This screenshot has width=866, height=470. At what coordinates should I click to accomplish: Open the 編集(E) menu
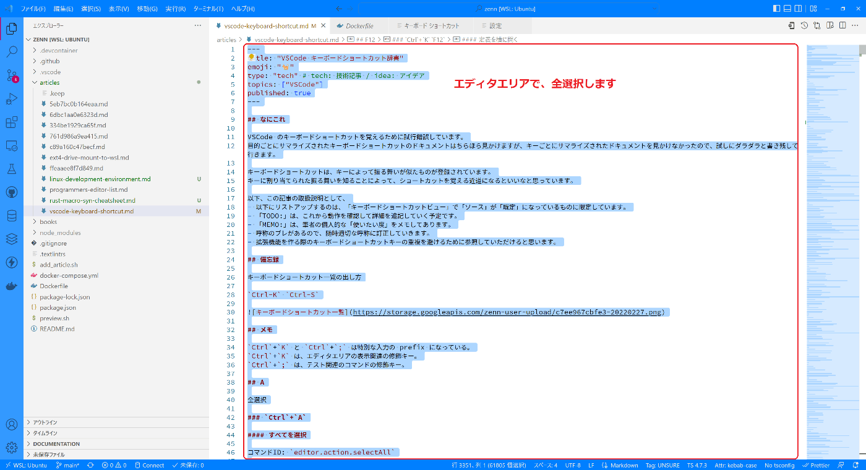pyautogui.click(x=63, y=9)
